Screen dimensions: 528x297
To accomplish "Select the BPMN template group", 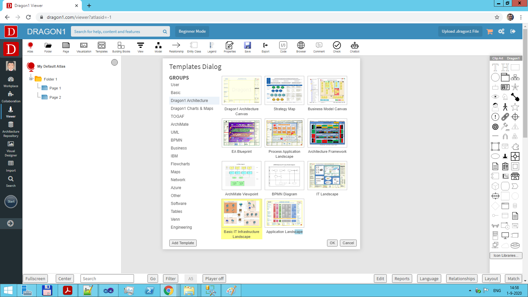I will pos(177,140).
